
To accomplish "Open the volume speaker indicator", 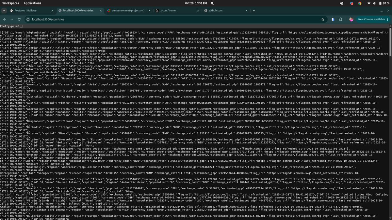I will (x=374, y=3).
